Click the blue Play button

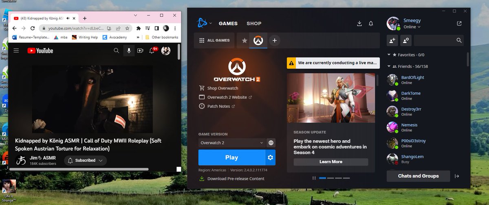pos(231,157)
